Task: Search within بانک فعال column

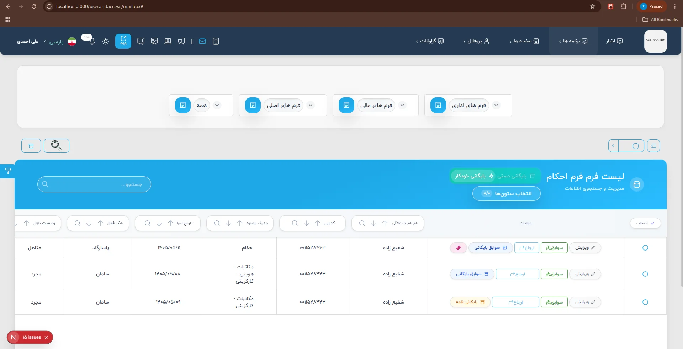Action: (x=78, y=223)
